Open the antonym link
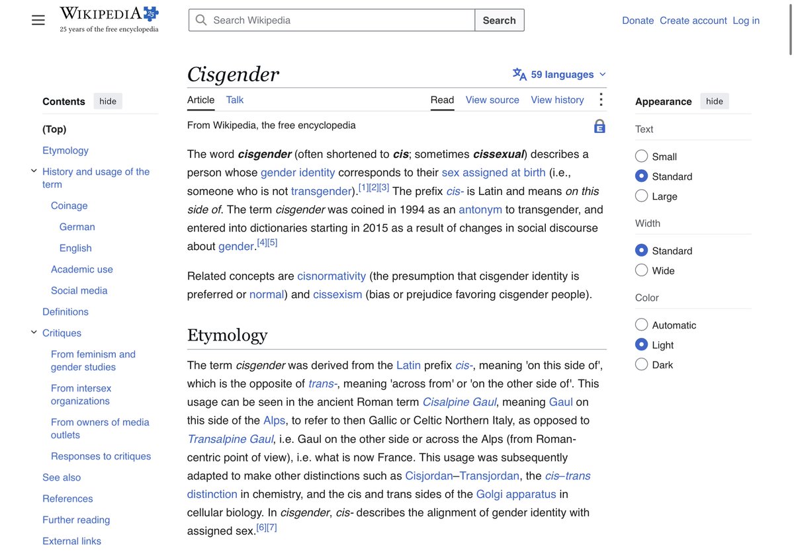Screen dimensions: 794x560 pyautogui.click(x=480, y=210)
